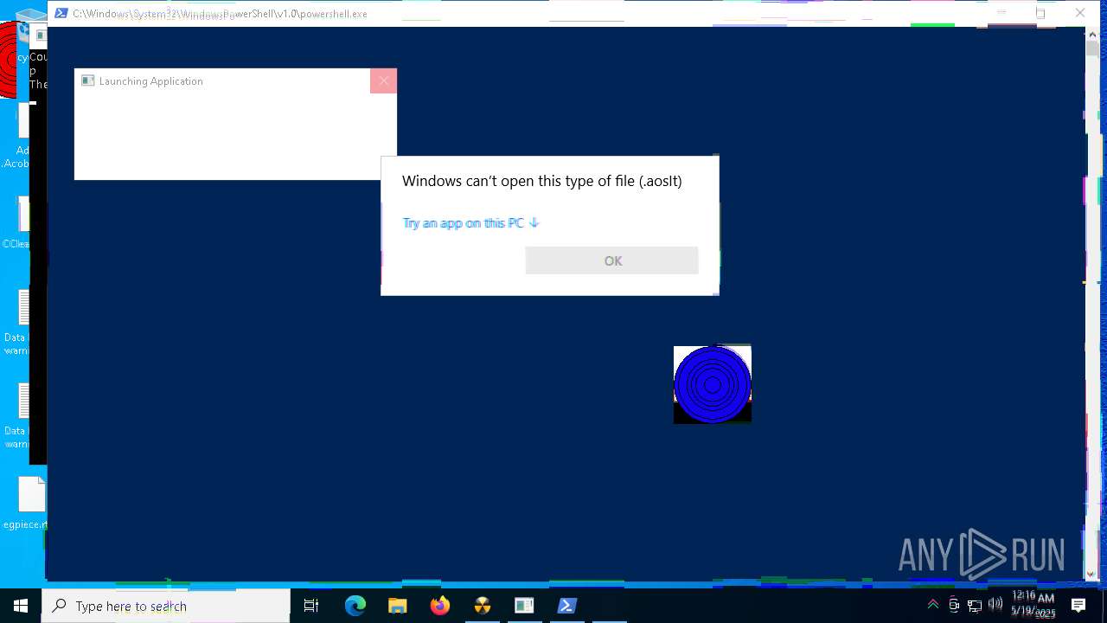Click the scroll down arrow in PowerShell window
The width and height of the screenshot is (1107, 623).
coord(1091,574)
